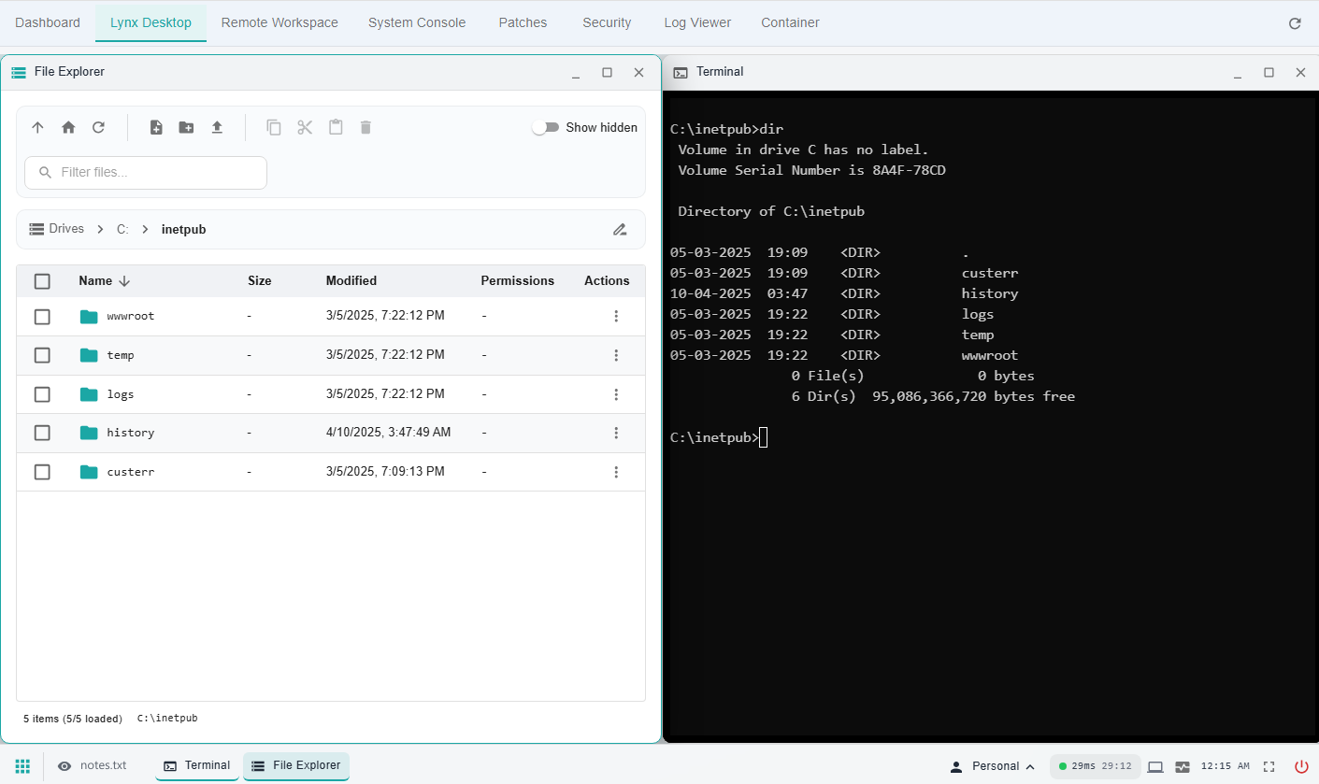Click the delete trash icon
This screenshot has height=784, width=1319.
pos(366,127)
